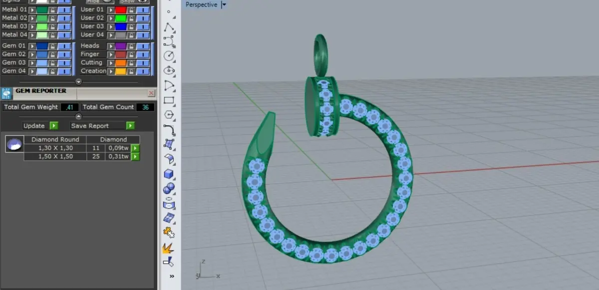The width and height of the screenshot is (599, 290).
Task: Toggle User 02 layer visibility switch
Action: pyautogui.click(x=143, y=18)
